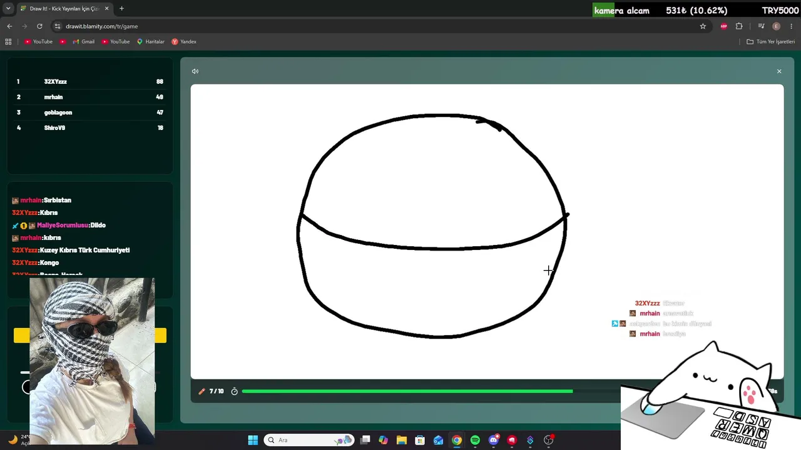The image size is (801, 450).
Task: Go back with the browser back arrow
Action: click(9, 26)
